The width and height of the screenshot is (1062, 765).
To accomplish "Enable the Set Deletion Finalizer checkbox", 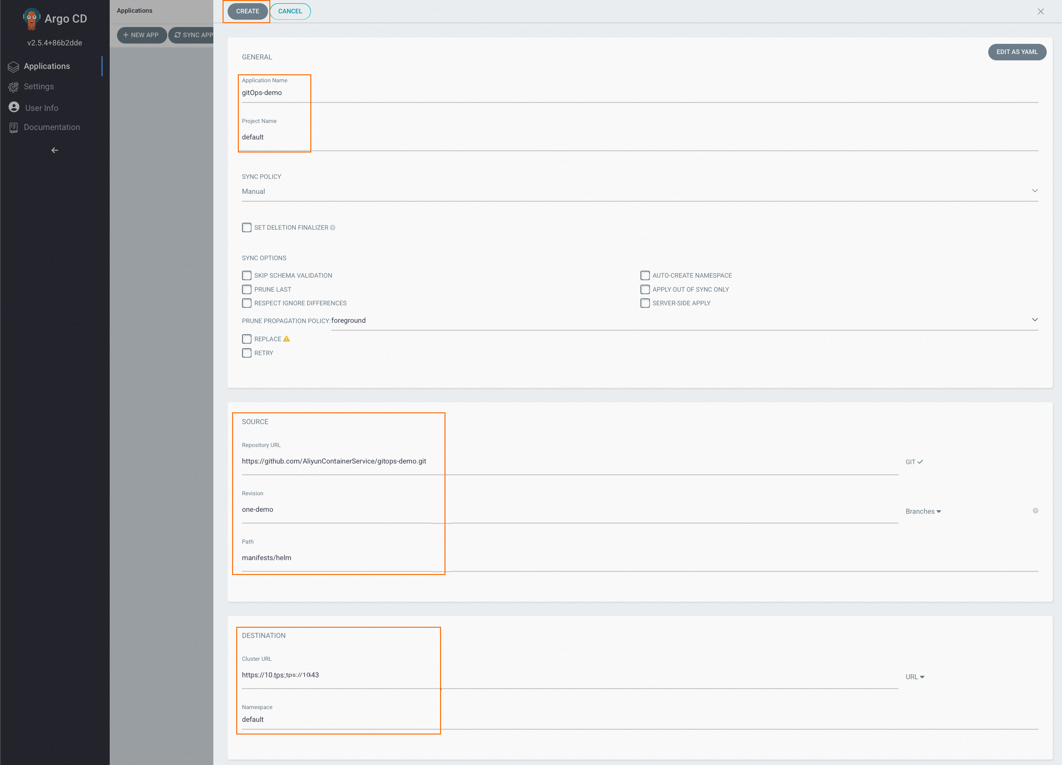I will (247, 228).
